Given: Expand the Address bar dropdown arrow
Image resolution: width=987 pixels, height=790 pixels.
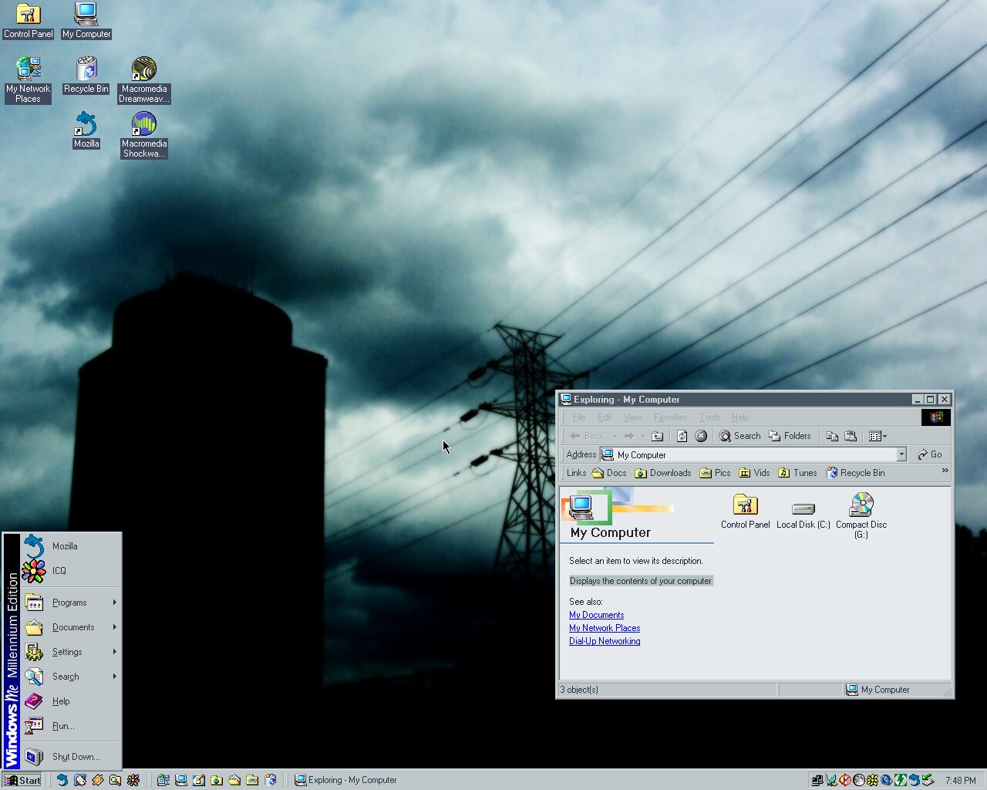Looking at the screenshot, I should 901,455.
